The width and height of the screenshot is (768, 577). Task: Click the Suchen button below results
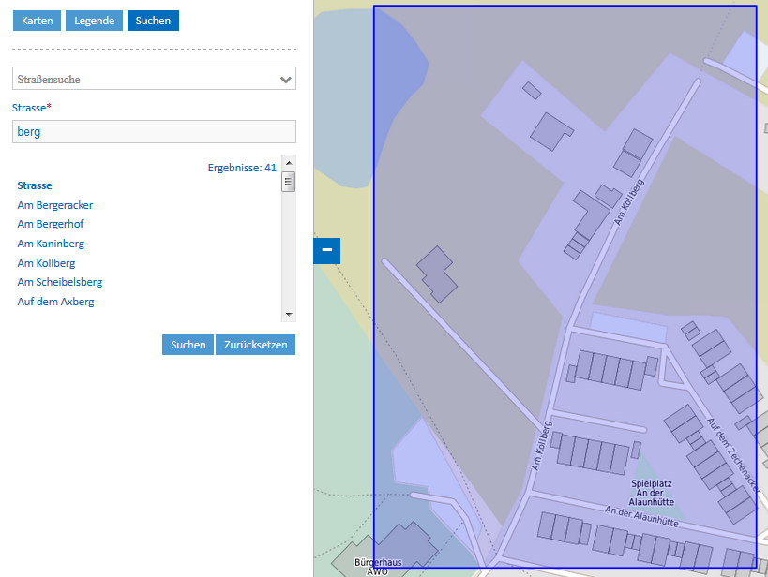(x=188, y=345)
